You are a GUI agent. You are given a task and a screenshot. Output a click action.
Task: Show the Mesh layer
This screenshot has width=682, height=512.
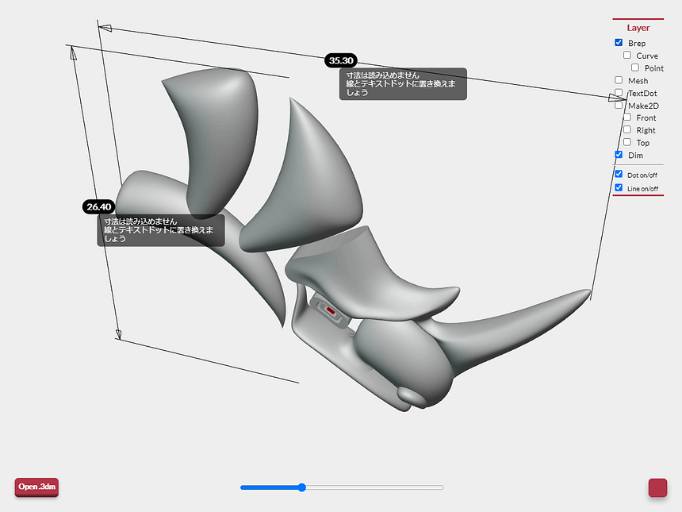pyautogui.click(x=619, y=80)
